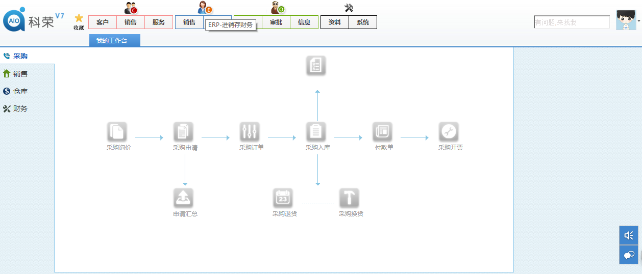Screen dimensions: 642x274
Task: Open the 采购退货 calendar icon
Action: pos(283,198)
